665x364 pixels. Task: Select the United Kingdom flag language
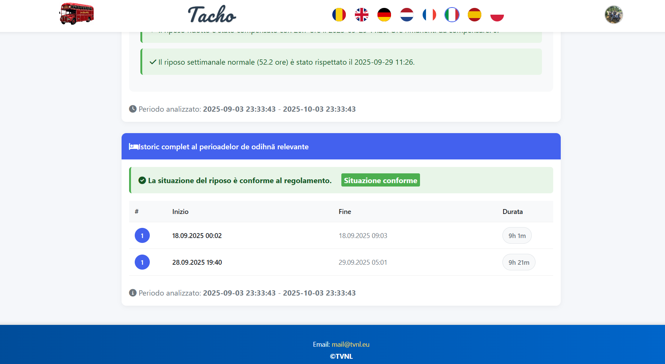pos(361,15)
